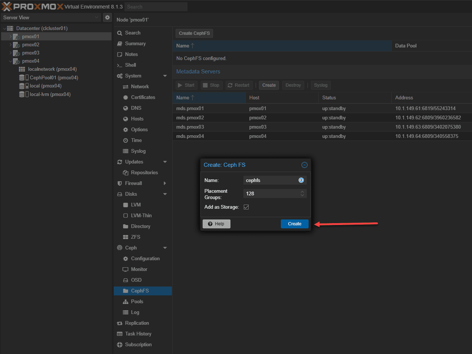Image resolution: width=472 pixels, height=354 pixels.
Task: Click the blue Create button in dialog
Action: pos(295,224)
